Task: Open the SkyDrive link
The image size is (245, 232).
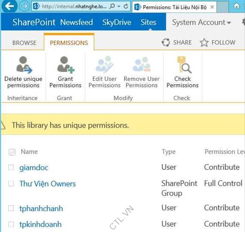Action: coord(117,22)
